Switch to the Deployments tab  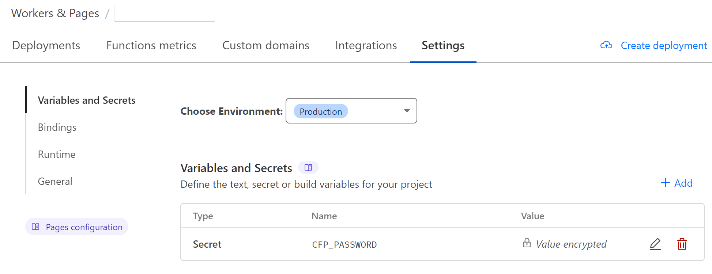pos(46,45)
